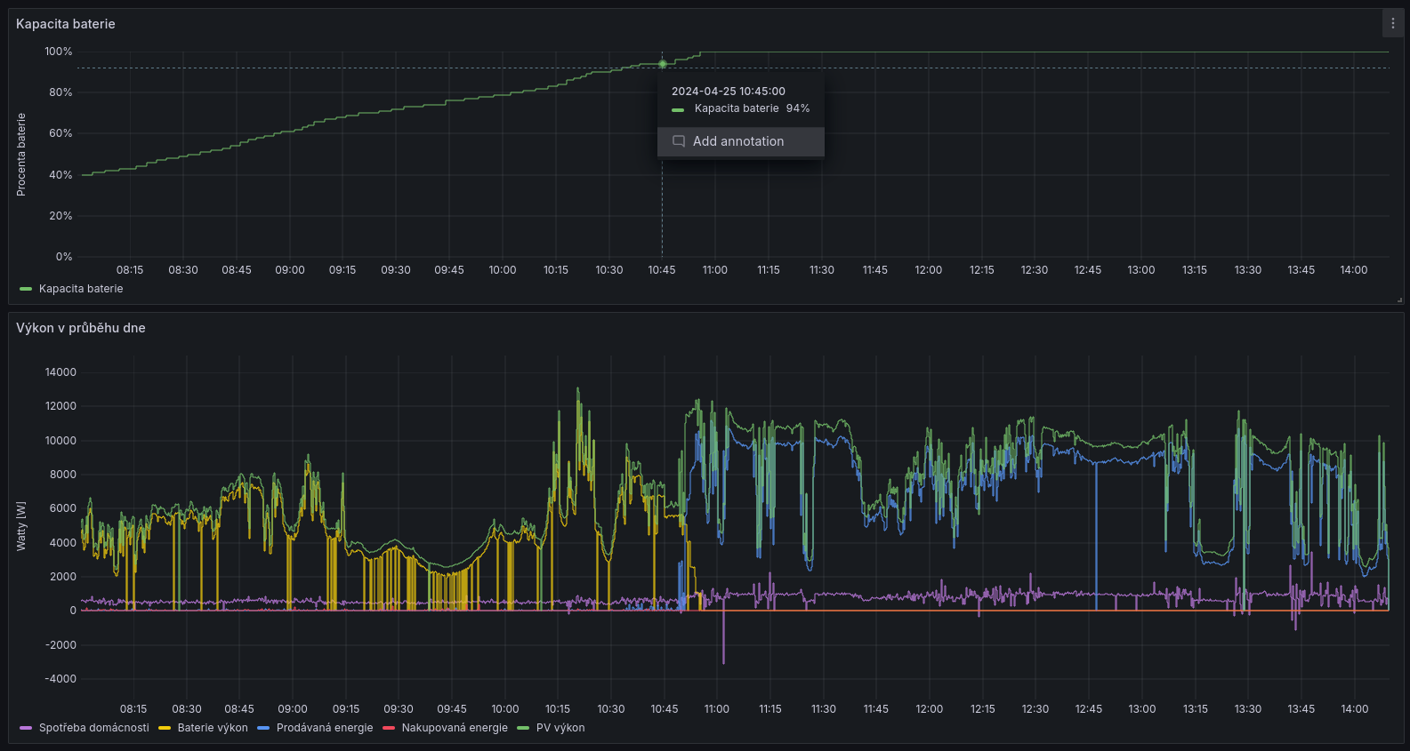Viewport: 1410px width, 751px height.
Task: Click blue Prodávaná energie color swatch
Action: click(263, 728)
